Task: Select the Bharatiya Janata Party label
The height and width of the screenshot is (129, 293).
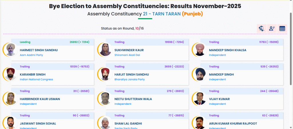Action: [128, 79]
